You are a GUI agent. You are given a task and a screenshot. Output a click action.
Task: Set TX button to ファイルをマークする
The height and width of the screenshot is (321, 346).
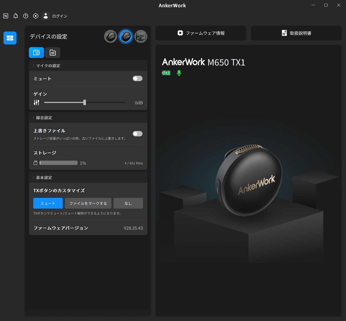pos(88,203)
